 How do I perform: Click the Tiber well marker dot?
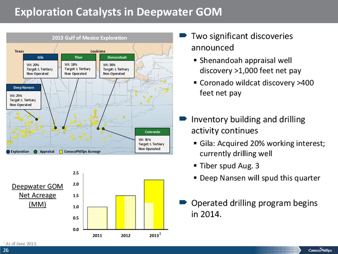click(x=63, y=128)
